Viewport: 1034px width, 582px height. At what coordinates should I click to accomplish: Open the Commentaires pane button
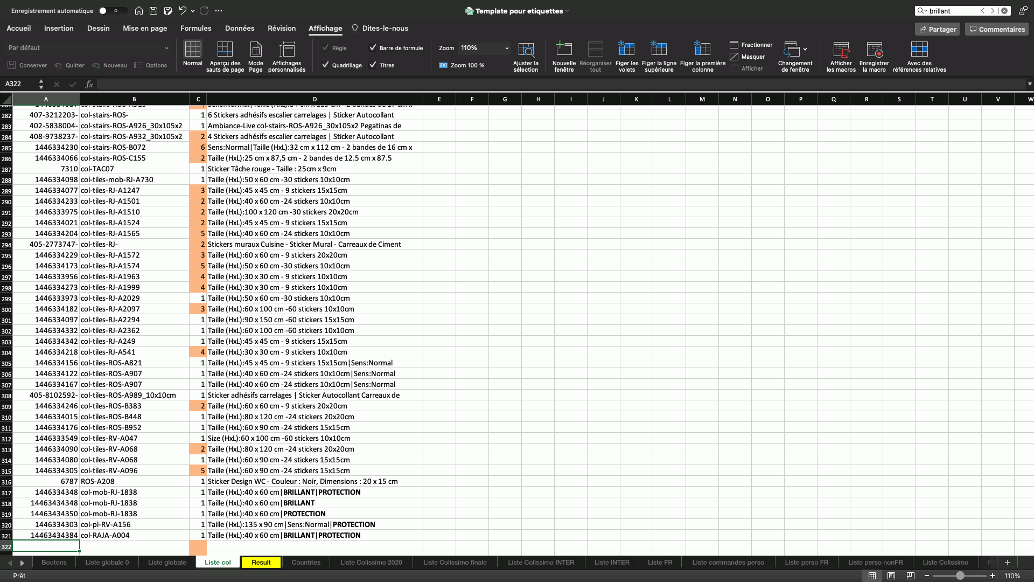click(997, 29)
